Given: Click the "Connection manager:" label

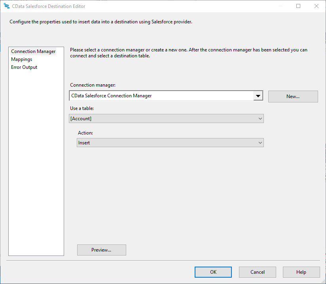Looking at the screenshot, I should [x=93, y=85].
